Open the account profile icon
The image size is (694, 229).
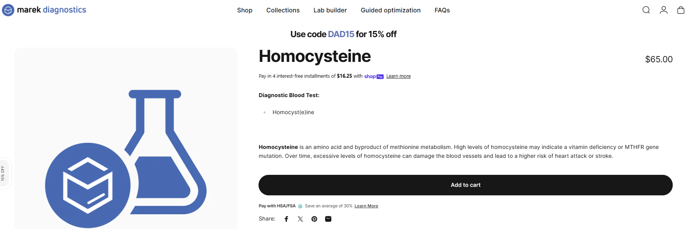click(663, 10)
